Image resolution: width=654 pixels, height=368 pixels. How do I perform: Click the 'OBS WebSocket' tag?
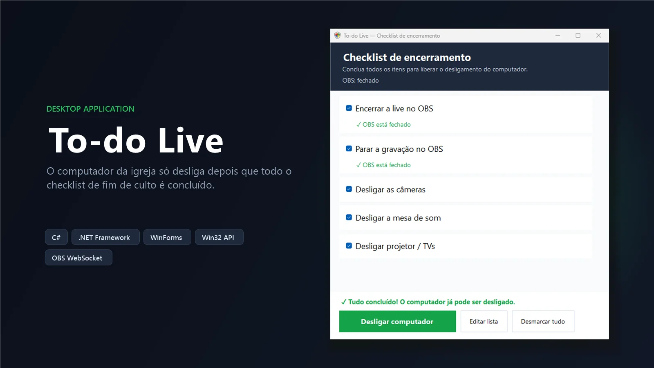pyautogui.click(x=78, y=258)
